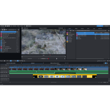Toggle the highlighted magnet snap icon in timeline toolbar
This screenshot has height=110, width=110.
point(11,61)
